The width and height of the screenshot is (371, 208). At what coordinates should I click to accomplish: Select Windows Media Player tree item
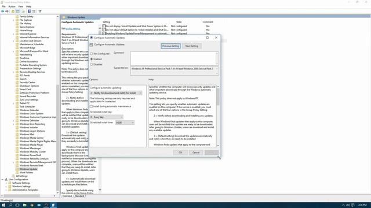point(31,145)
